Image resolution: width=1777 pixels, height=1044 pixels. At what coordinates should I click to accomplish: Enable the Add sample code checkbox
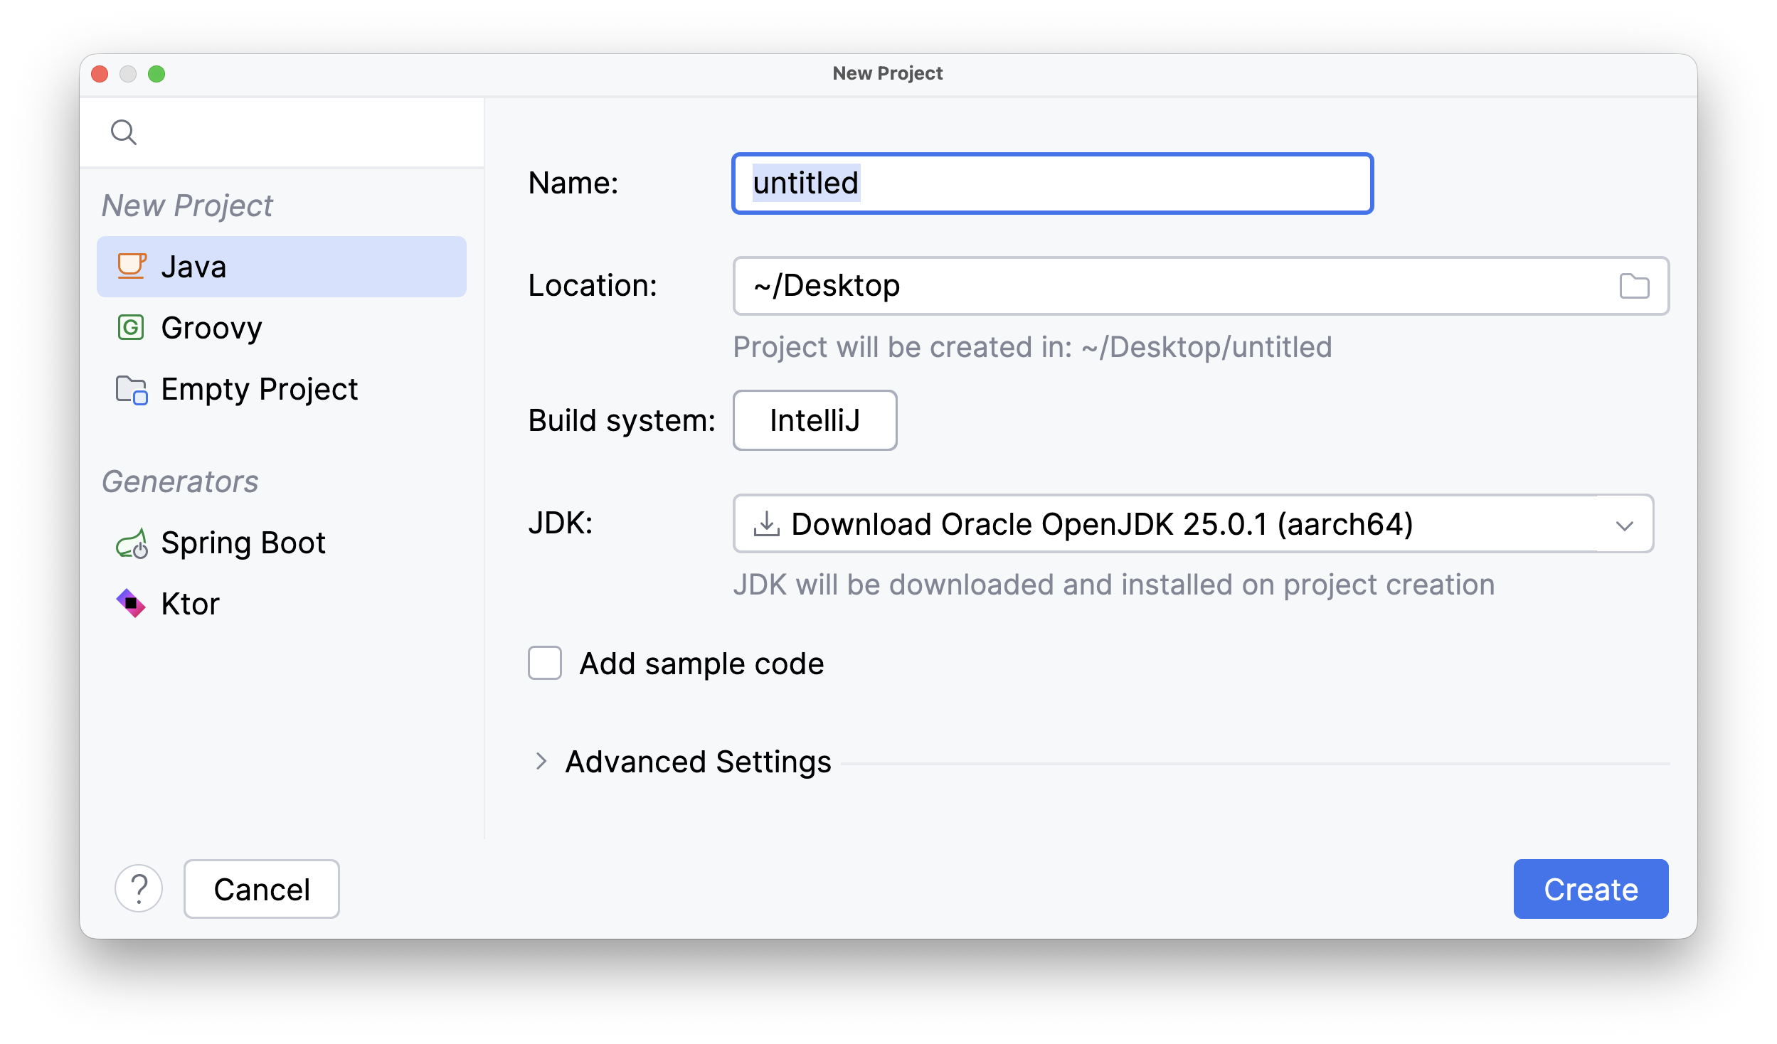544,663
